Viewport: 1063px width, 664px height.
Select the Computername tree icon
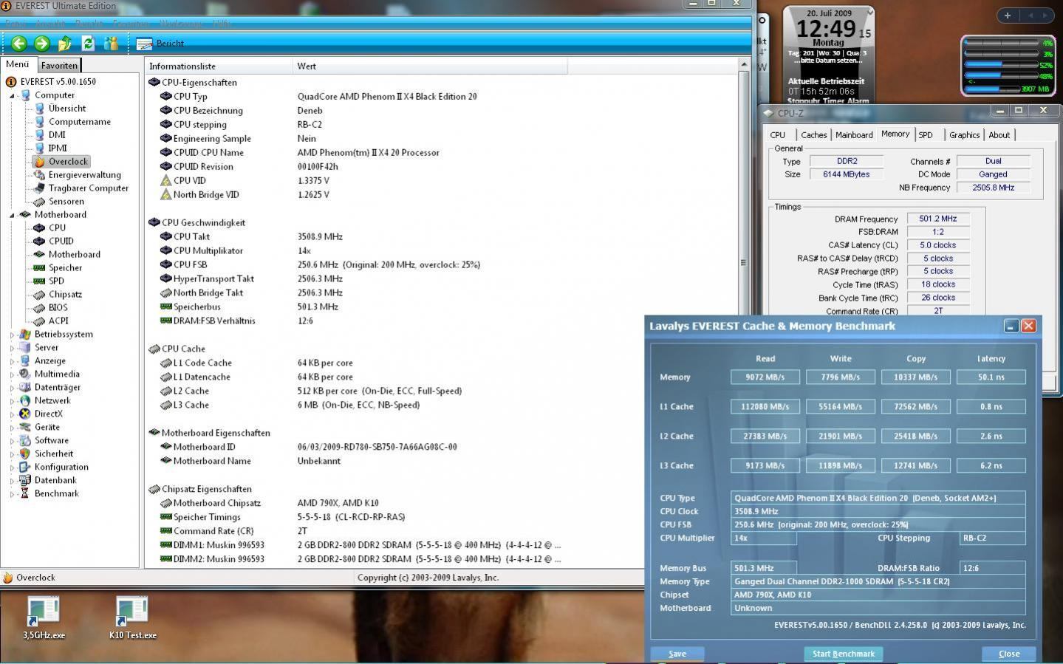39,122
